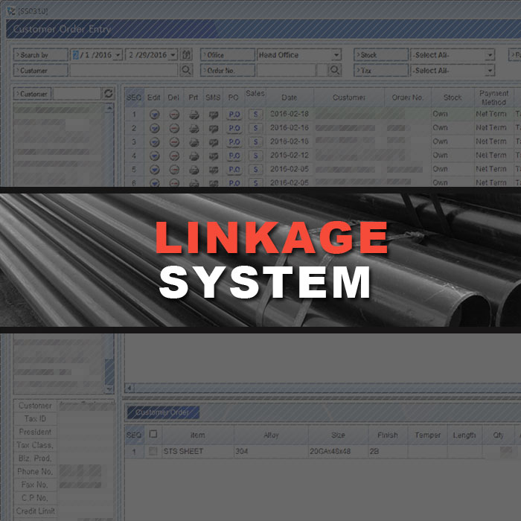The width and height of the screenshot is (521, 521).
Task: Click the P.O button in row 5
Action: [234, 170]
